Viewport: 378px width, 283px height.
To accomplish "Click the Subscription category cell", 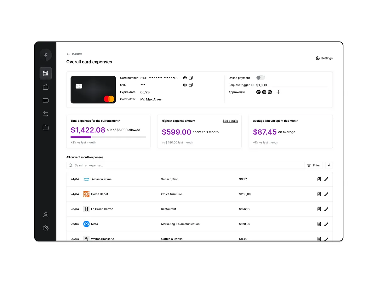I will point(170,179).
